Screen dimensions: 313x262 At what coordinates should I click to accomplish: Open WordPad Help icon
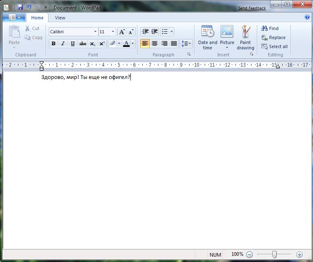pos(307,17)
